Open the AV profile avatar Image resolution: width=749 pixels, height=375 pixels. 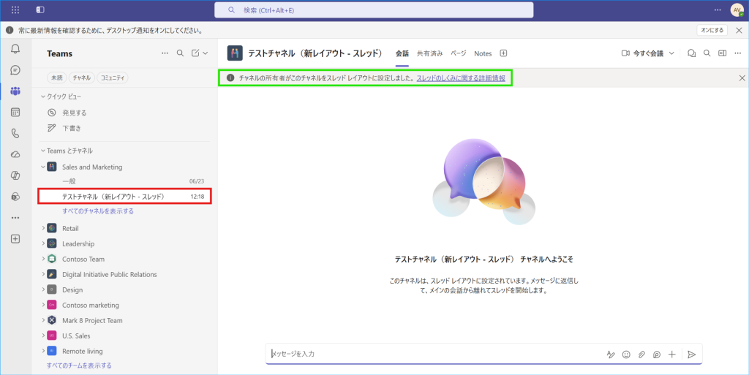pos(737,10)
